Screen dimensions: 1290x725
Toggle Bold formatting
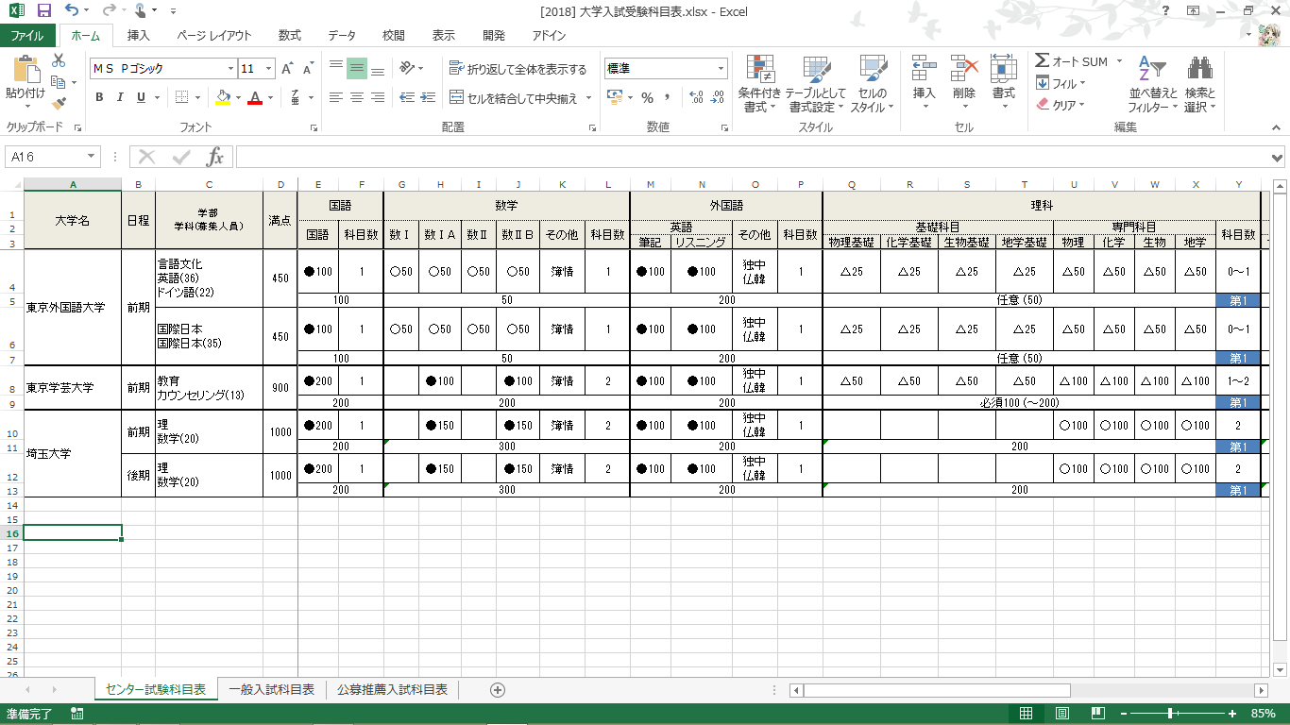coord(99,97)
